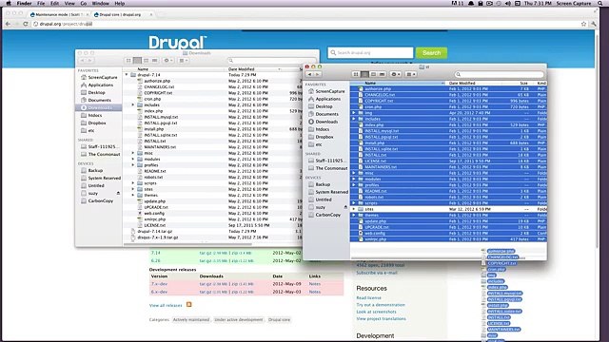This screenshot has width=609, height=342.
Task: Expand the sites folder in the front window
Action: click(354, 209)
